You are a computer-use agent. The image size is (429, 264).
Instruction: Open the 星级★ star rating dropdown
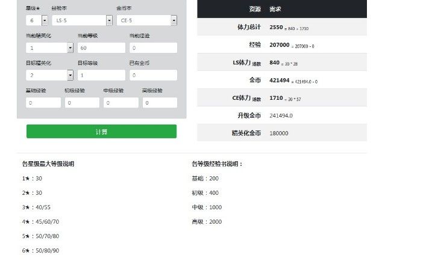click(x=37, y=20)
